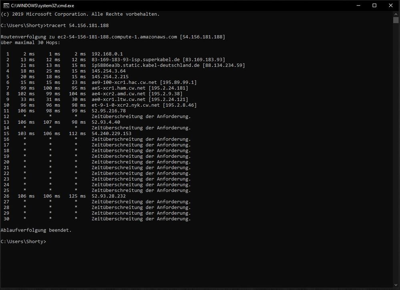The image size is (400, 290).
Task: Click the 192.168.0.1 address in hop 1
Action: 107,54
